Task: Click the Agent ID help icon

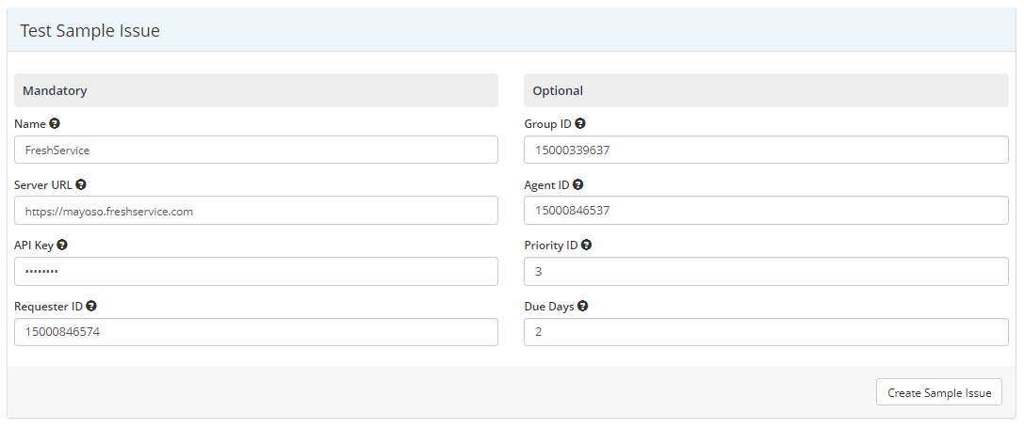Action: (577, 184)
